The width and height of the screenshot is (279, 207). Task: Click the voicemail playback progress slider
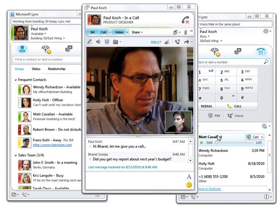tap(235, 143)
